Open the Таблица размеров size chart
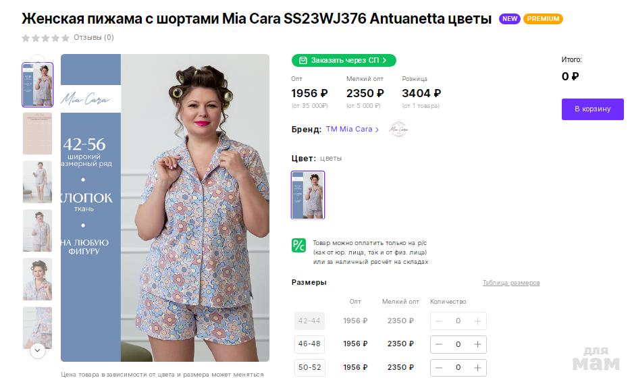 tap(511, 283)
